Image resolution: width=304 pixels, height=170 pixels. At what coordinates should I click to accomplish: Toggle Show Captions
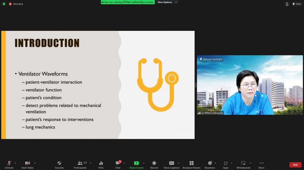pyautogui.click(x=171, y=163)
